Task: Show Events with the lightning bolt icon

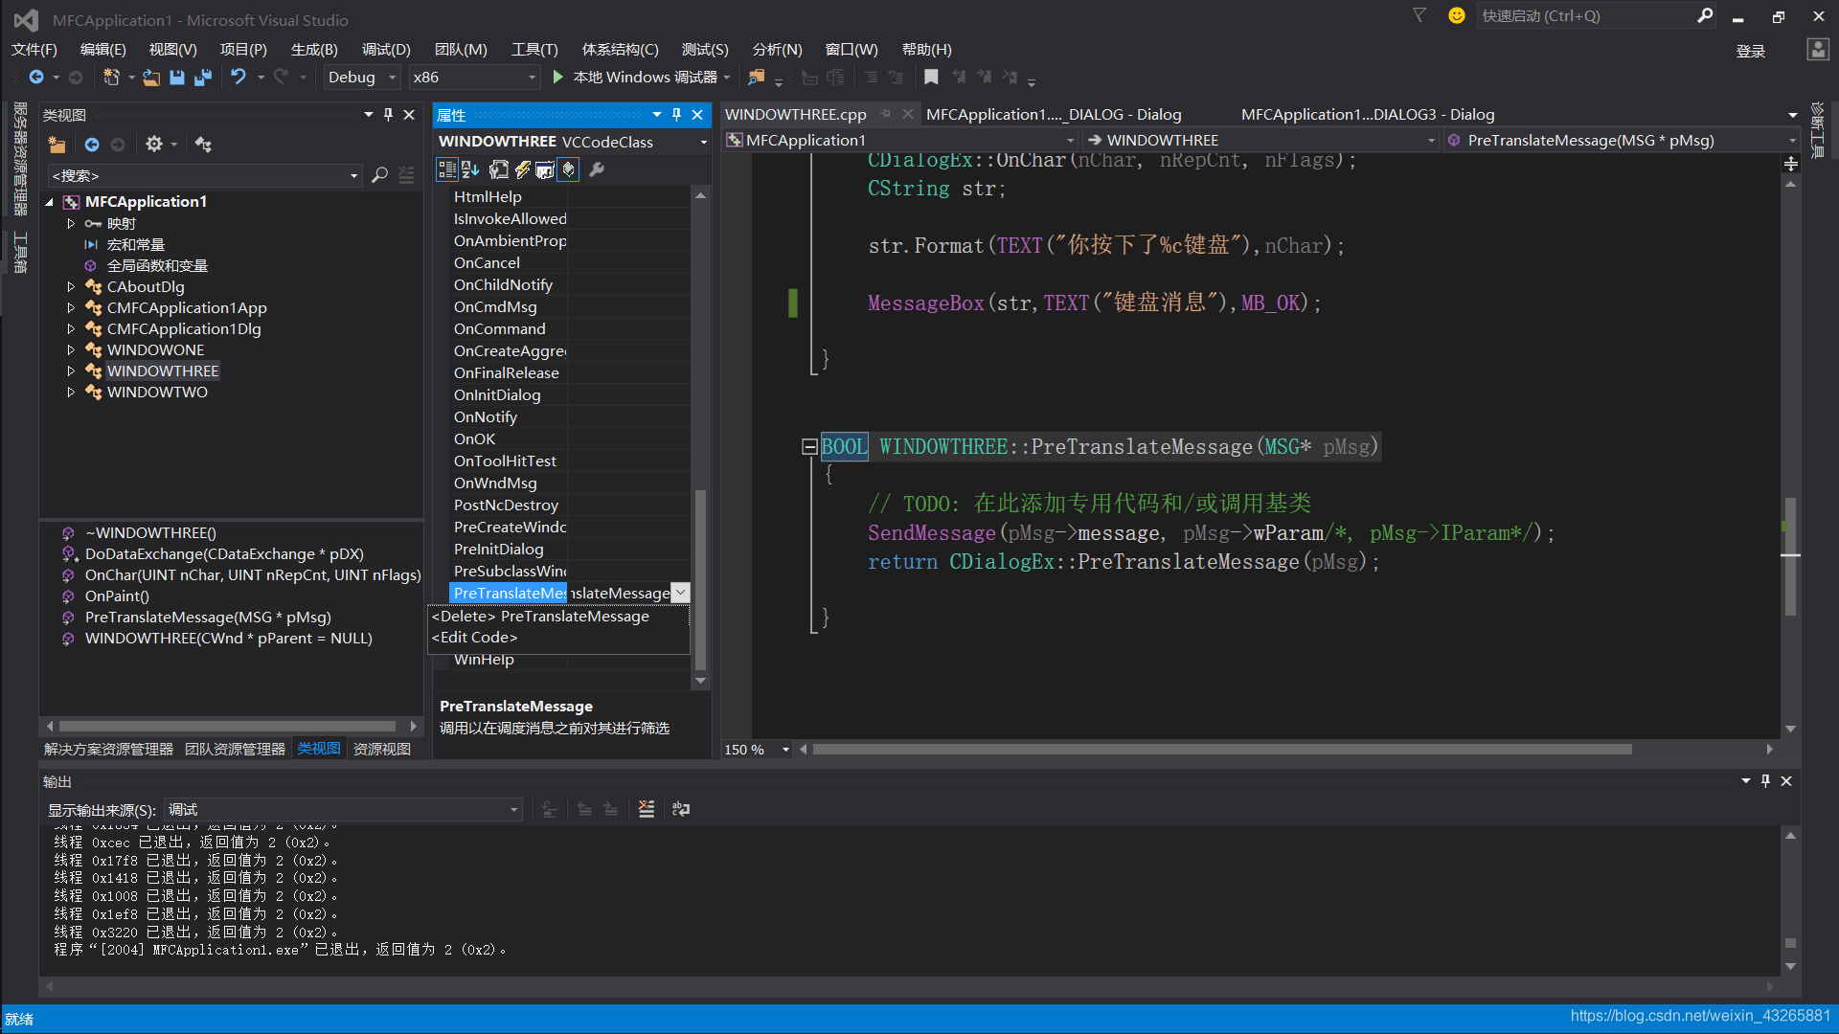Action: [x=523, y=169]
